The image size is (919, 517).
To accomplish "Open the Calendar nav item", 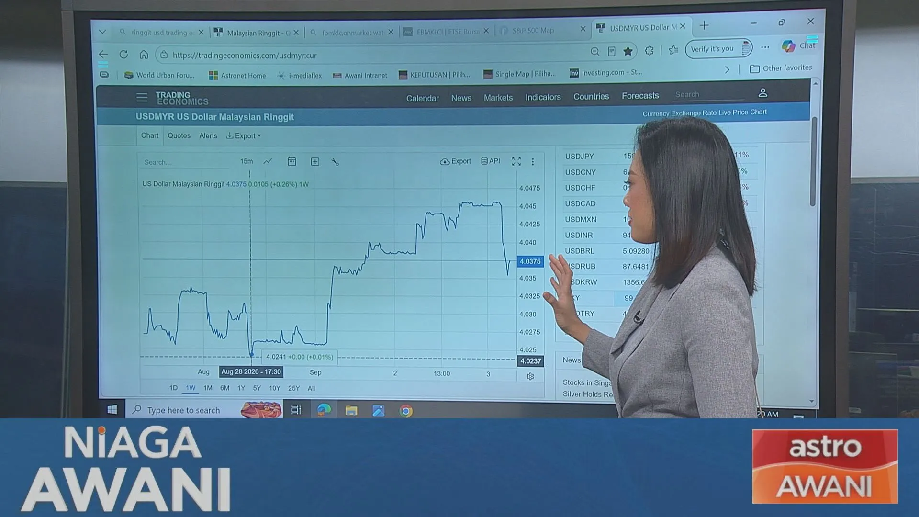I will (x=422, y=98).
